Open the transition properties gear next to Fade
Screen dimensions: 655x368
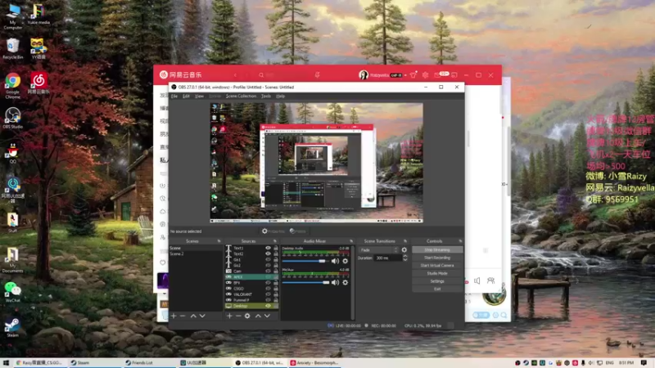click(x=404, y=250)
